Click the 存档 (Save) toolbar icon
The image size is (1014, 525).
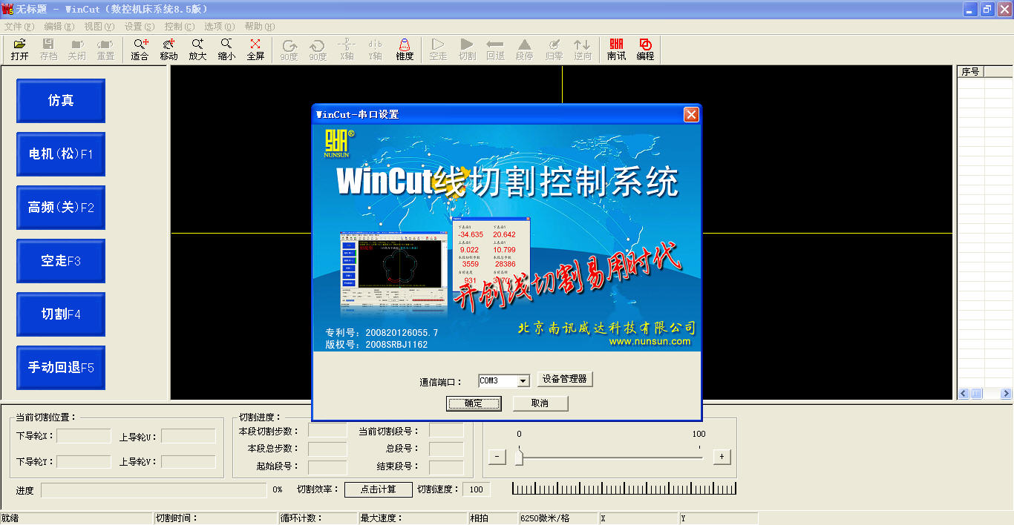[x=48, y=50]
